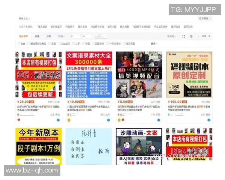Click red heart badge on ¥8.00 item
Viewport: 225px width, 180px height.
click(123, 120)
